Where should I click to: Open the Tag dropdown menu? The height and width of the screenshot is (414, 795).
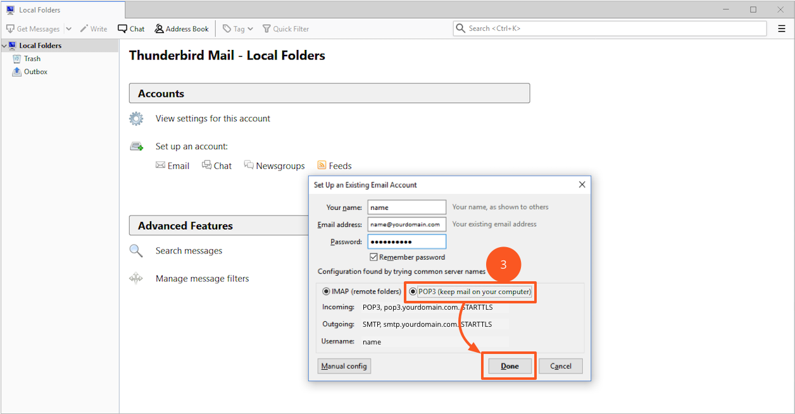[238, 29]
